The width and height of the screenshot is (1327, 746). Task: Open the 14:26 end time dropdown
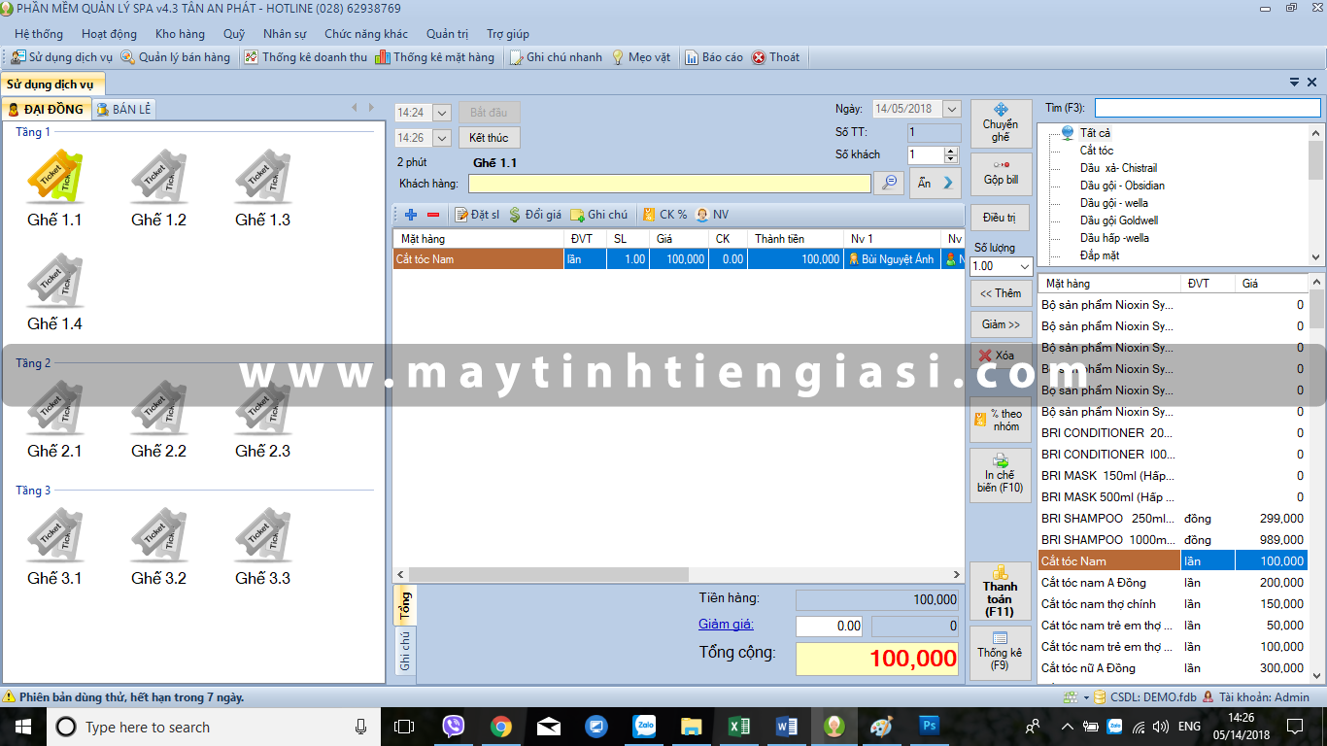coord(442,138)
